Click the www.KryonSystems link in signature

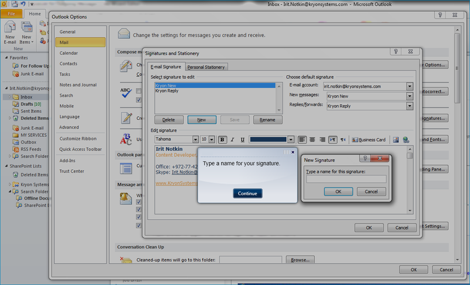(x=176, y=183)
